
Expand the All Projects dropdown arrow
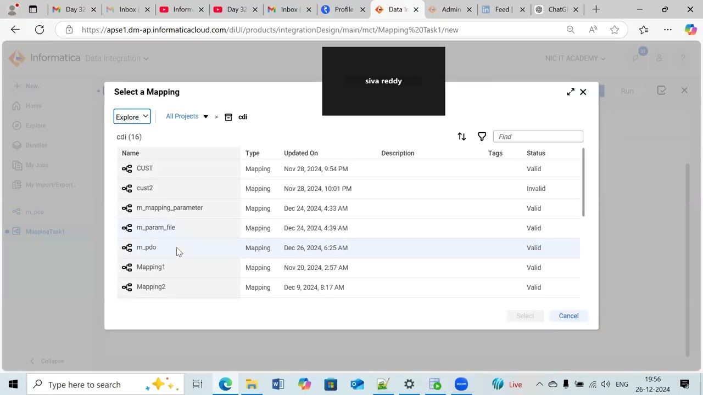(205, 117)
